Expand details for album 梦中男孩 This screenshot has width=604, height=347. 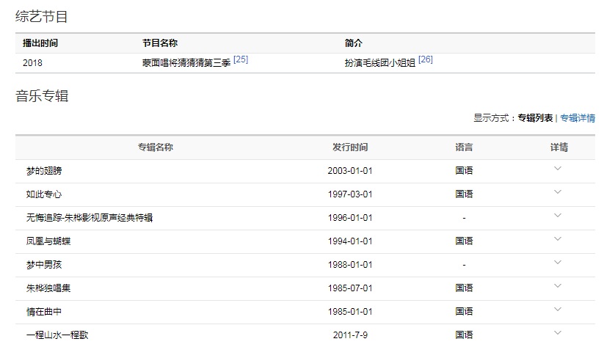pos(558,263)
